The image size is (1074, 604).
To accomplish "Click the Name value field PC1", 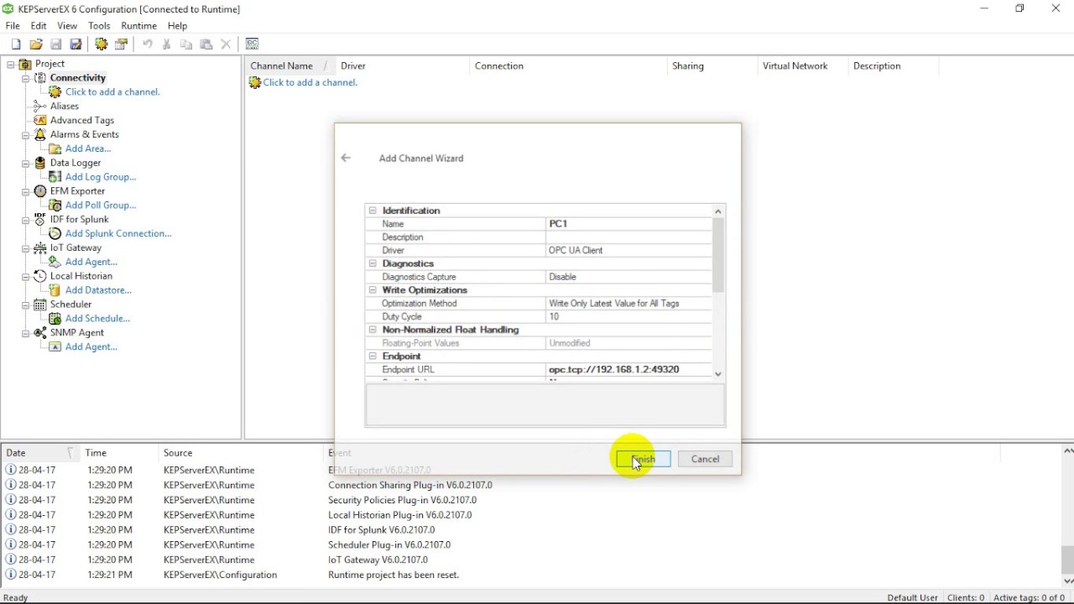I will (628, 224).
